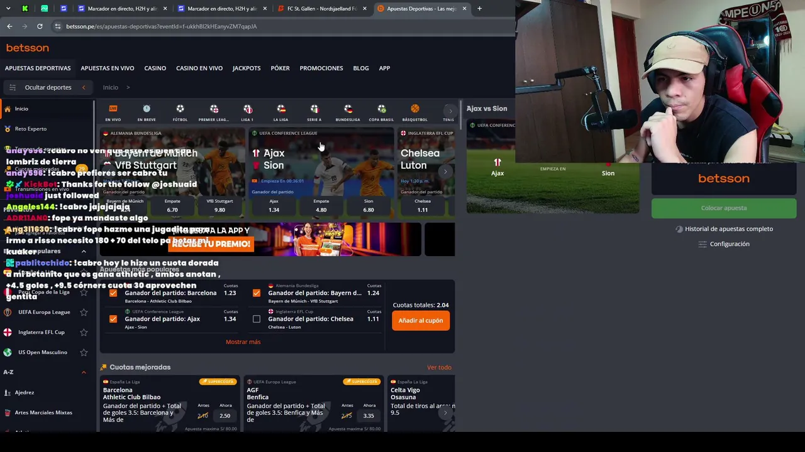
Task: Open the browser tab search dropdown
Action: 8,9
